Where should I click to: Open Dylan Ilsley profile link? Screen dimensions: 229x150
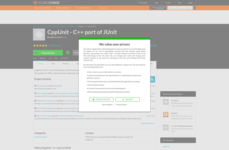(x=41, y=86)
